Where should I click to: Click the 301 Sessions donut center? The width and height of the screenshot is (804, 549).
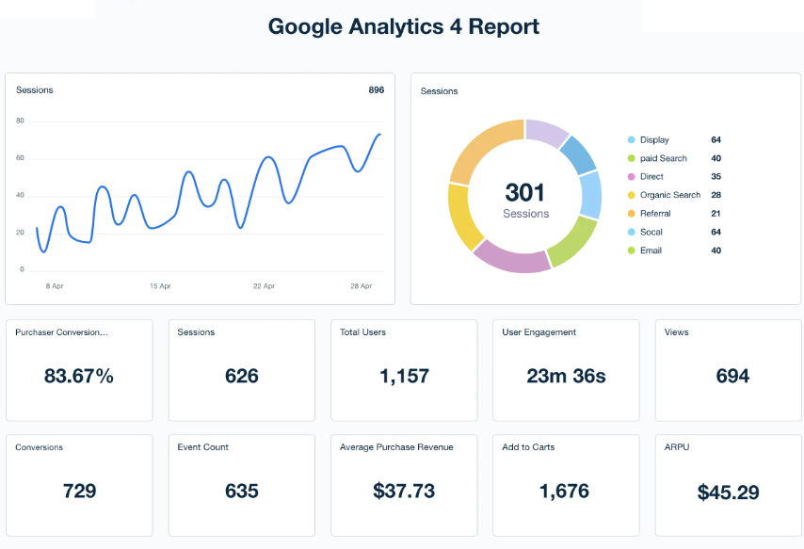tap(525, 200)
